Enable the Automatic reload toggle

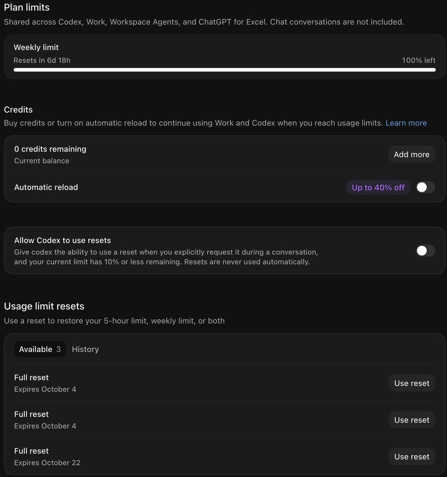(425, 187)
